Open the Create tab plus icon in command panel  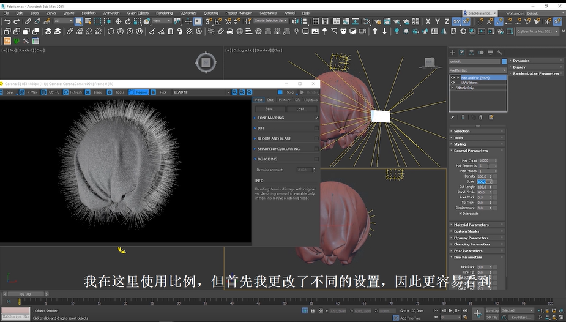[x=453, y=53]
